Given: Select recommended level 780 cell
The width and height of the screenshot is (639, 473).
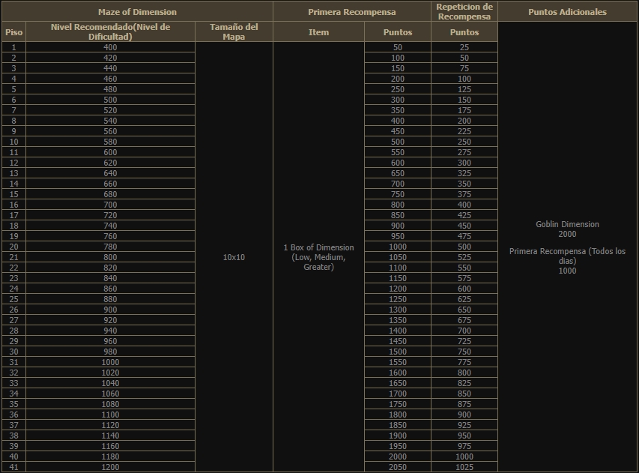Looking at the screenshot, I should [x=110, y=247].
